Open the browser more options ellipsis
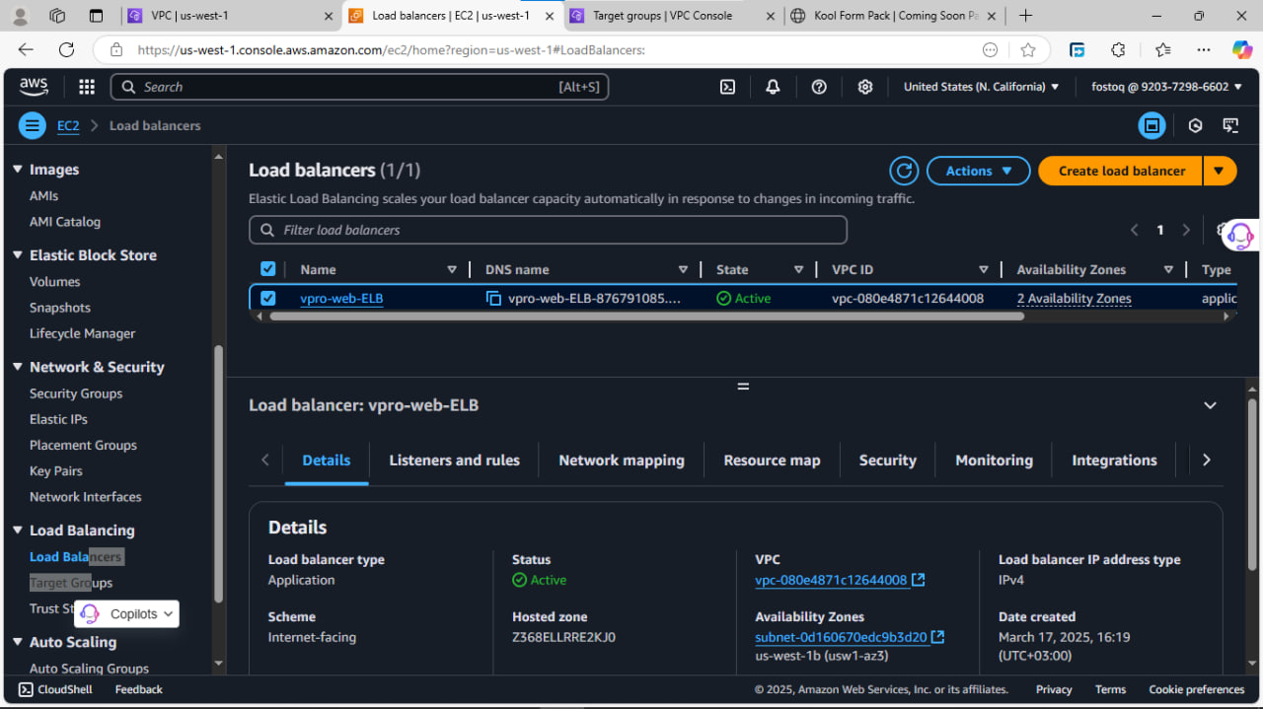The height and width of the screenshot is (709, 1263). click(x=1204, y=49)
